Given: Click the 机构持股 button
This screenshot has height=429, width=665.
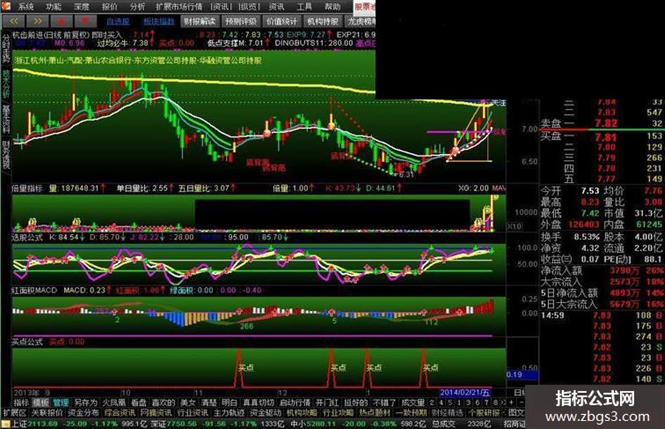Looking at the screenshot, I should [x=323, y=21].
